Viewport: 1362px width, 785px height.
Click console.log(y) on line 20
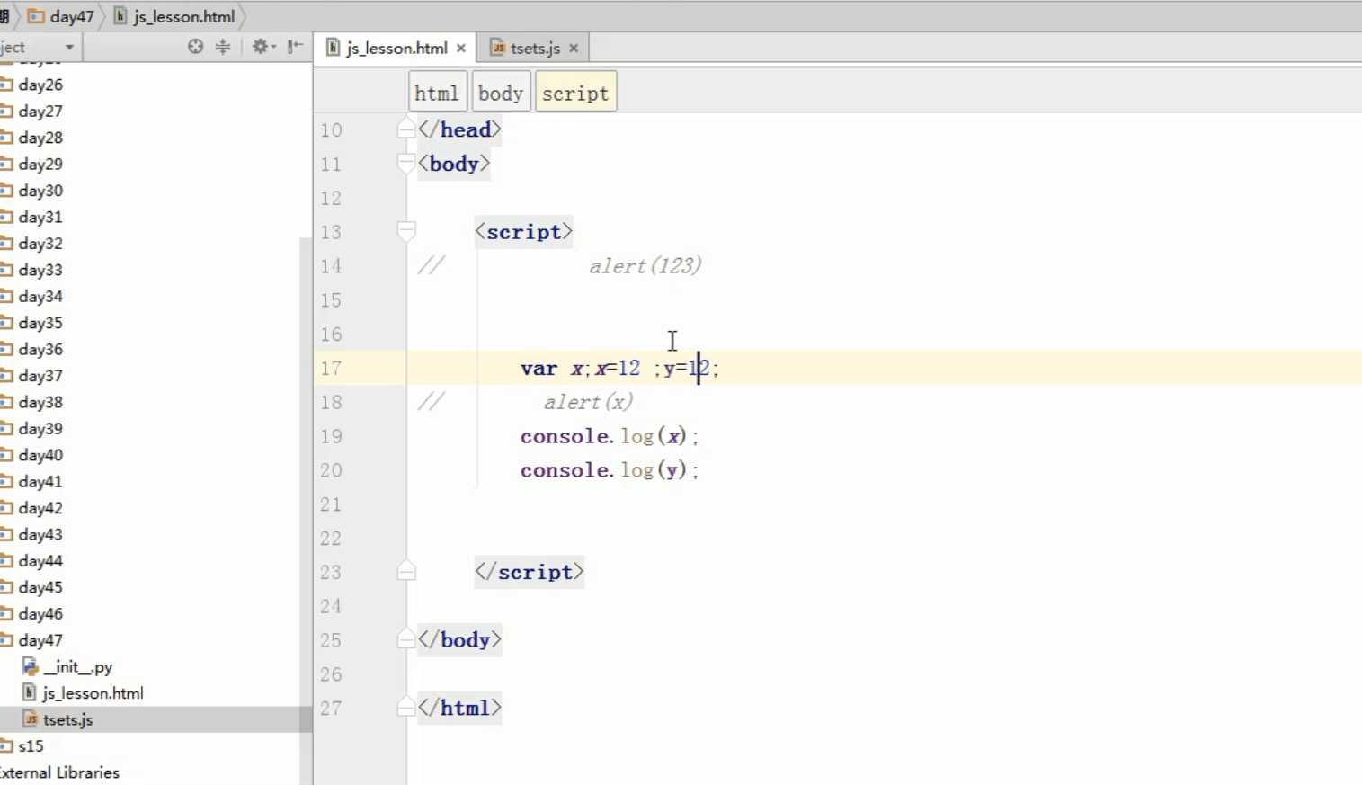[x=610, y=470]
